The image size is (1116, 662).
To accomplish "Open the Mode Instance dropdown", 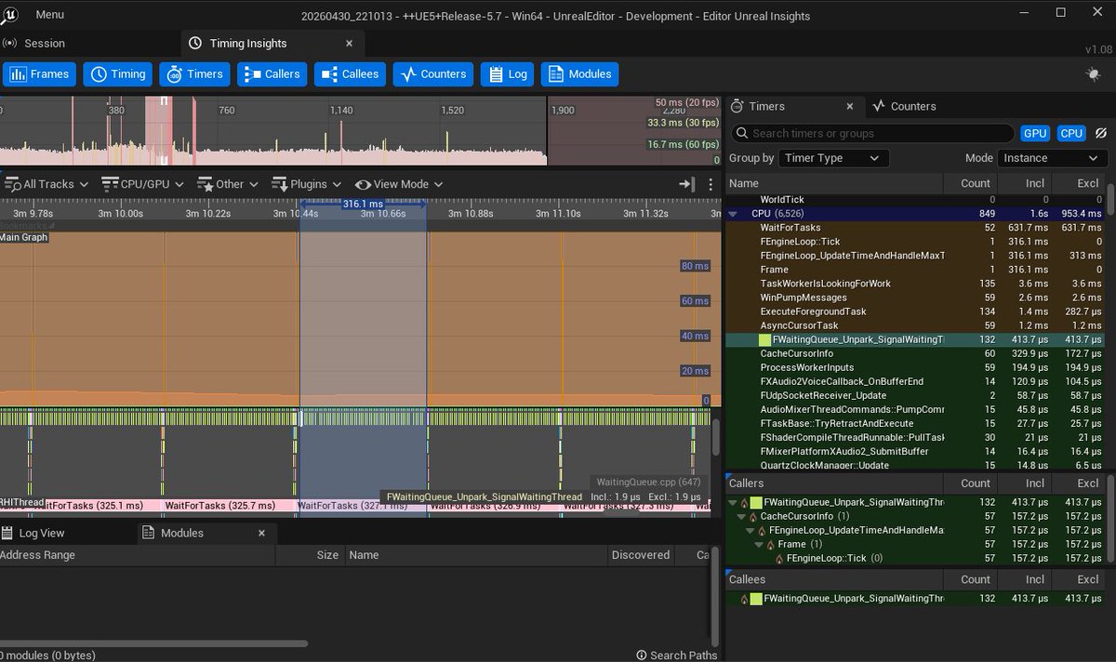I will point(1053,158).
